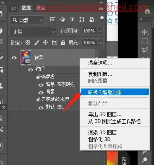The image size is (154, 165).
Task: Click the 不透明度 100% value field
Action: coord(89,31)
